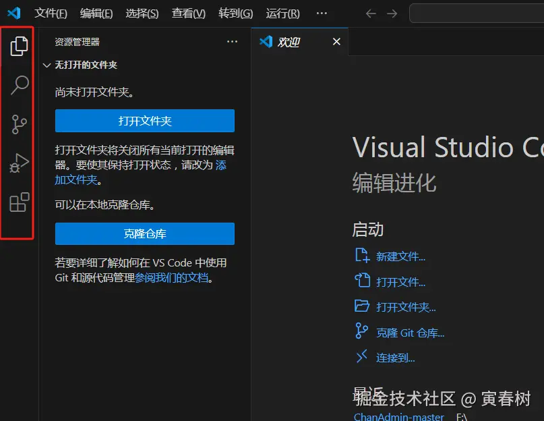Open the Run and Debug view icon
Screen dimensions: 544x421
pyautogui.click(x=19, y=163)
